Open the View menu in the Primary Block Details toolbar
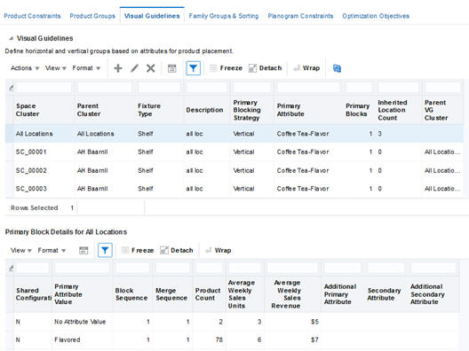This screenshot has width=469, height=351. coord(21,251)
